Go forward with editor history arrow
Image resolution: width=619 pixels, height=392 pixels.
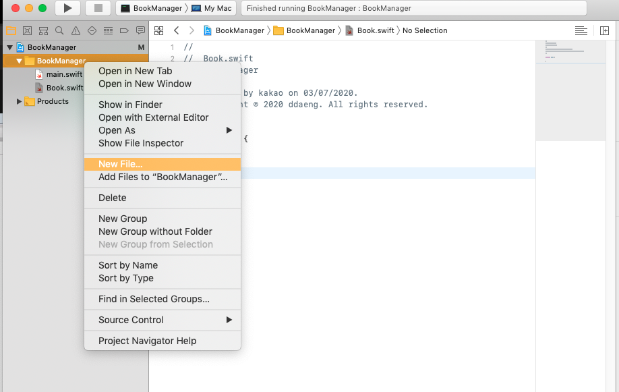pyautogui.click(x=191, y=30)
